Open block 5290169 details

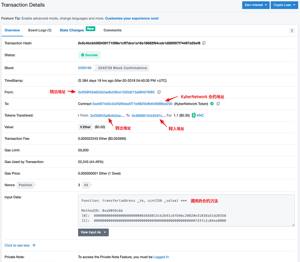84,68
